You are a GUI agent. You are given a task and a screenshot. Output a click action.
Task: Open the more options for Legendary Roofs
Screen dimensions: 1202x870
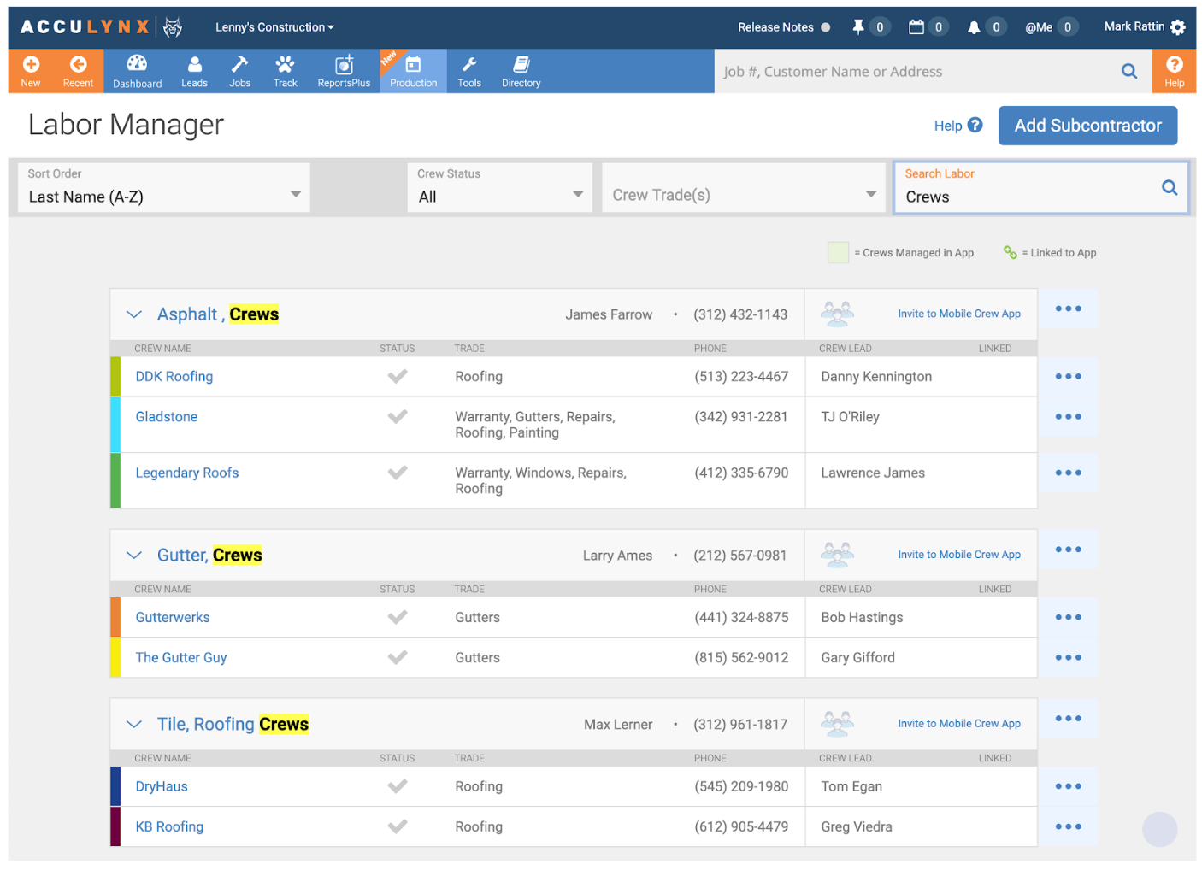pos(1068,473)
